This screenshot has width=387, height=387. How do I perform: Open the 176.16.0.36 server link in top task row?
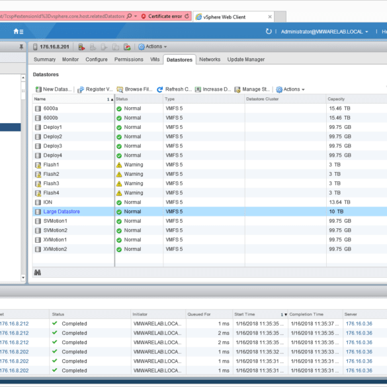359,323
